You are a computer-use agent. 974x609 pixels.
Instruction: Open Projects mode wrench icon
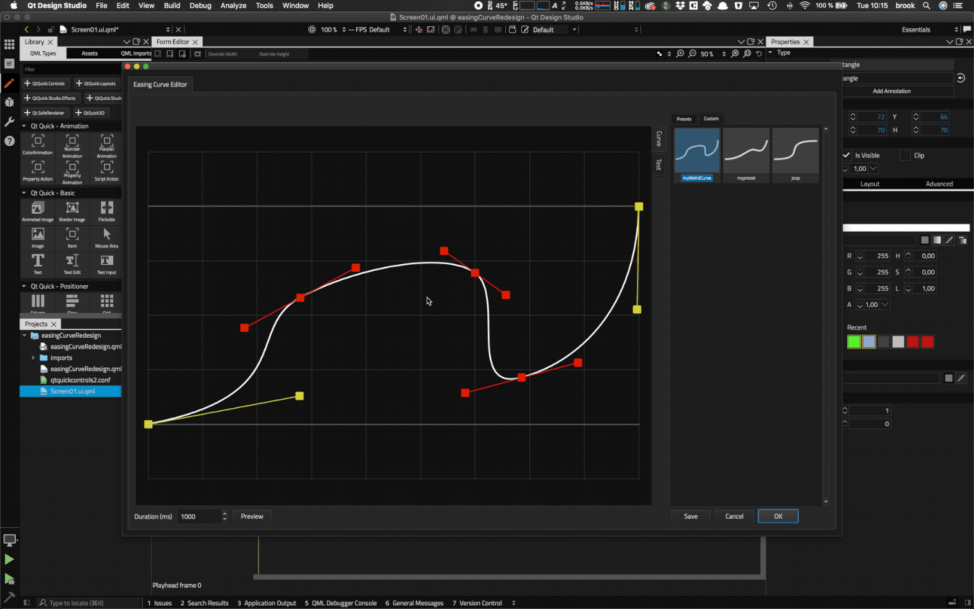point(9,122)
